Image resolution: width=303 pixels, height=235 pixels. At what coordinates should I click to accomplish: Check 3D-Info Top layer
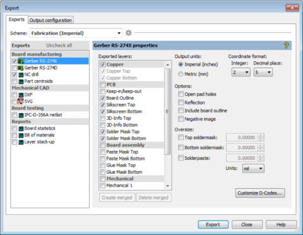click(x=102, y=118)
